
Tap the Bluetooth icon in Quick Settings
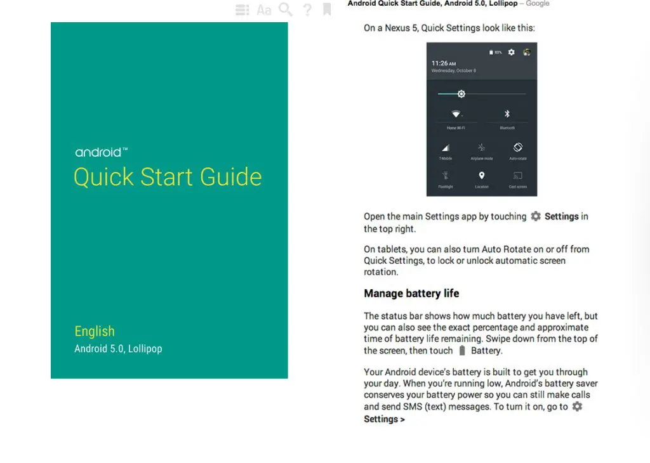507,114
